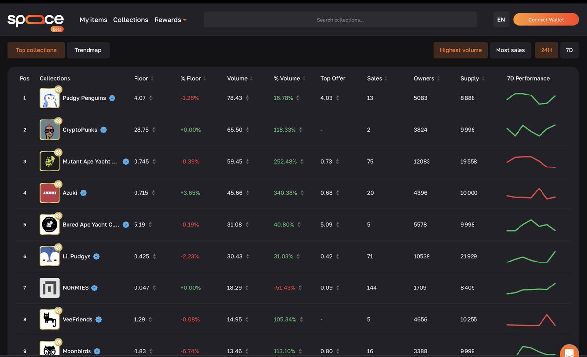
Task: Switch to Top collections tab
Action: point(36,50)
